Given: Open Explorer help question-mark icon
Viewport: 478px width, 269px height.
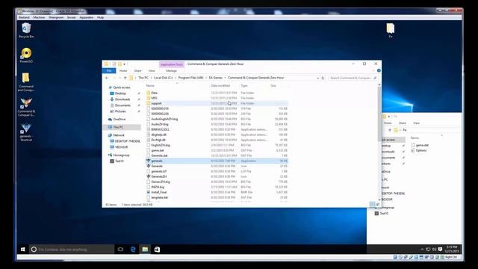Looking at the screenshot, I should point(379,70).
